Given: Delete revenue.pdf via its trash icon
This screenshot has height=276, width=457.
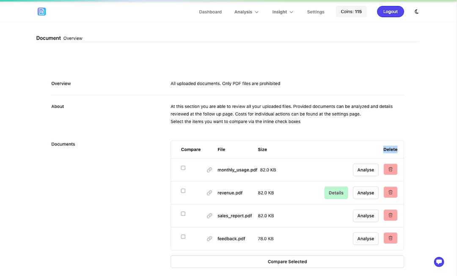Looking at the screenshot, I should click(x=390, y=192).
